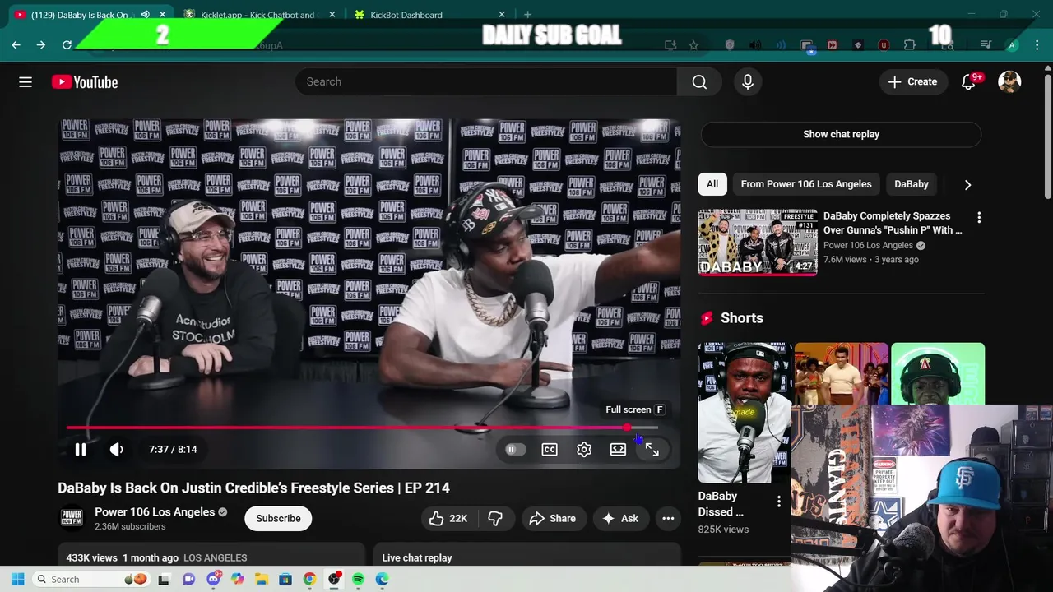This screenshot has width=1053, height=592.
Task: Open the Windows Start menu
Action: pos(17,580)
